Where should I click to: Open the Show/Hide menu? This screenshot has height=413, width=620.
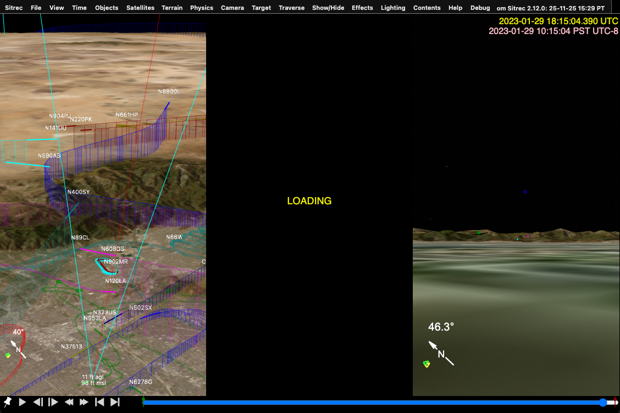click(328, 8)
